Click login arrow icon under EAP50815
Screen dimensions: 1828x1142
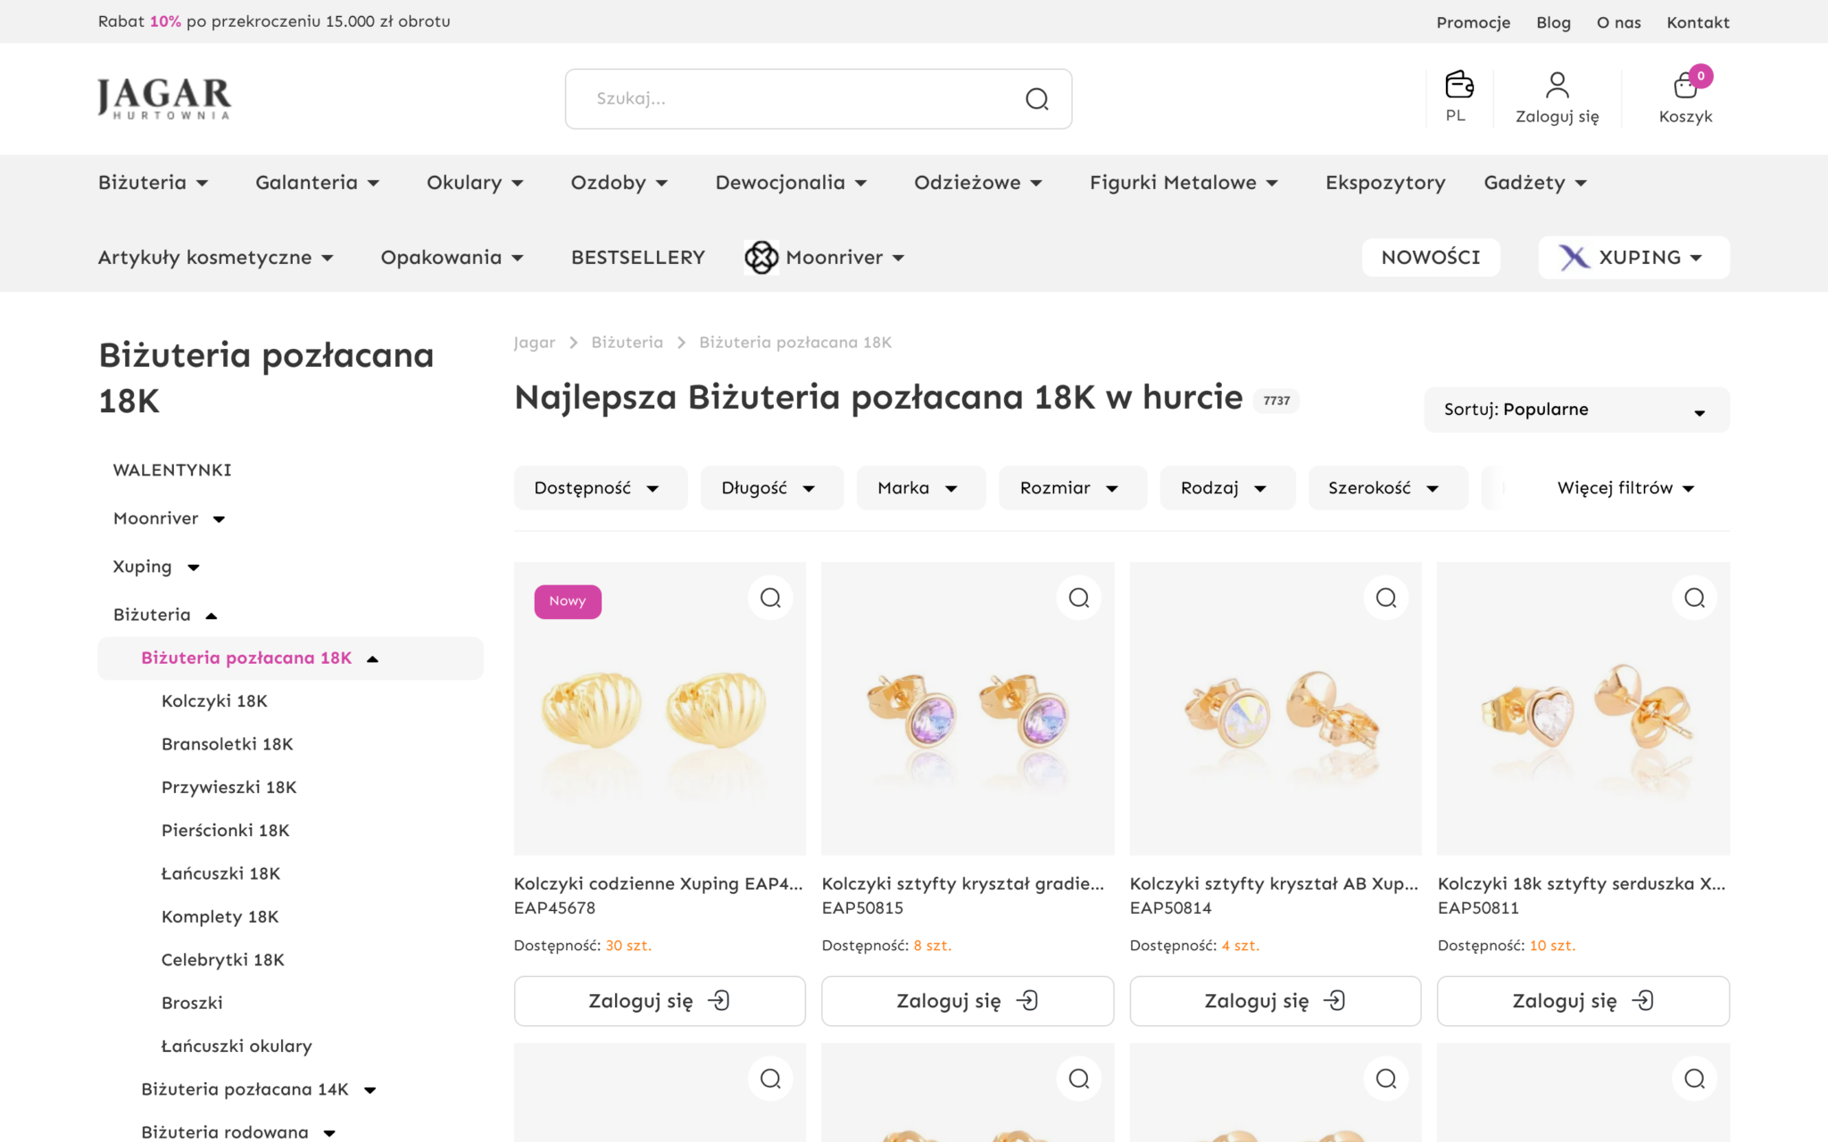pos(1026,1001)
